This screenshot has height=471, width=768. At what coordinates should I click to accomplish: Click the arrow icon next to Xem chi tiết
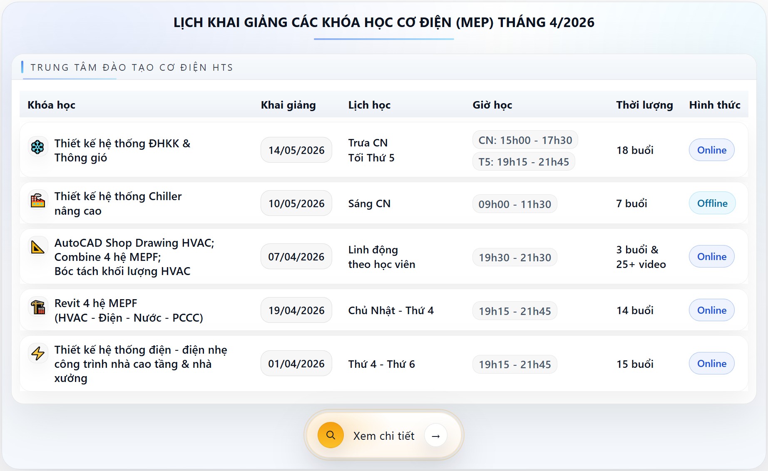436,435
